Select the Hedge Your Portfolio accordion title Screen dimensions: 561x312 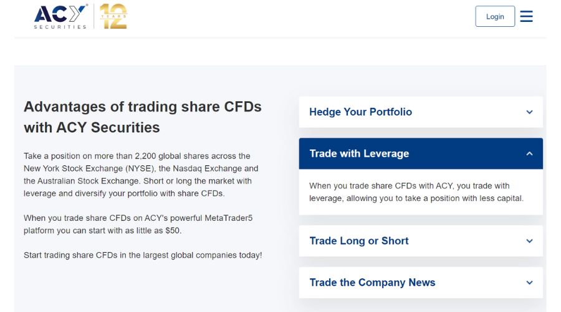click(x=360, y=112)
